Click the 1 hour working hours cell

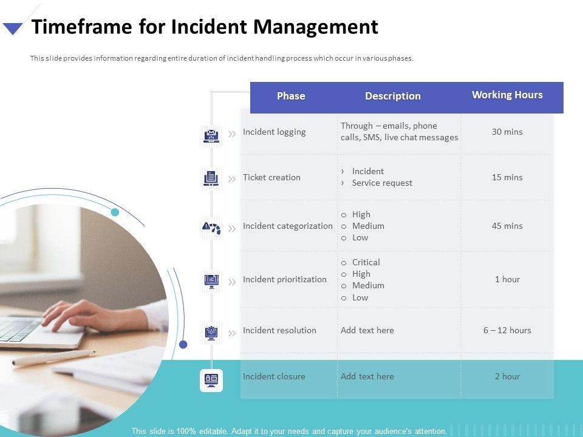pos(507,279)
